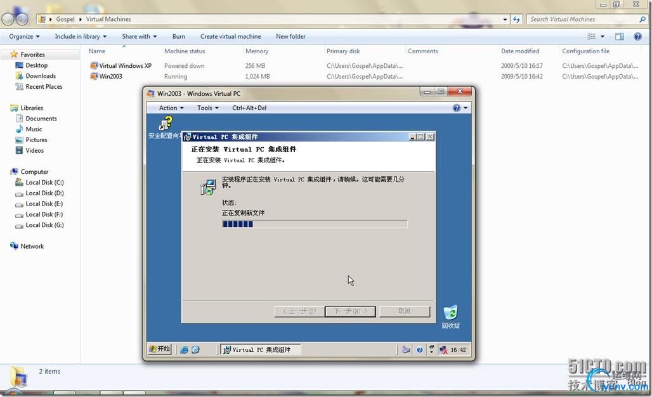Open the Organize dropdown menu
652x397 pixels.
pyautogui.click(x=24, y=37)
